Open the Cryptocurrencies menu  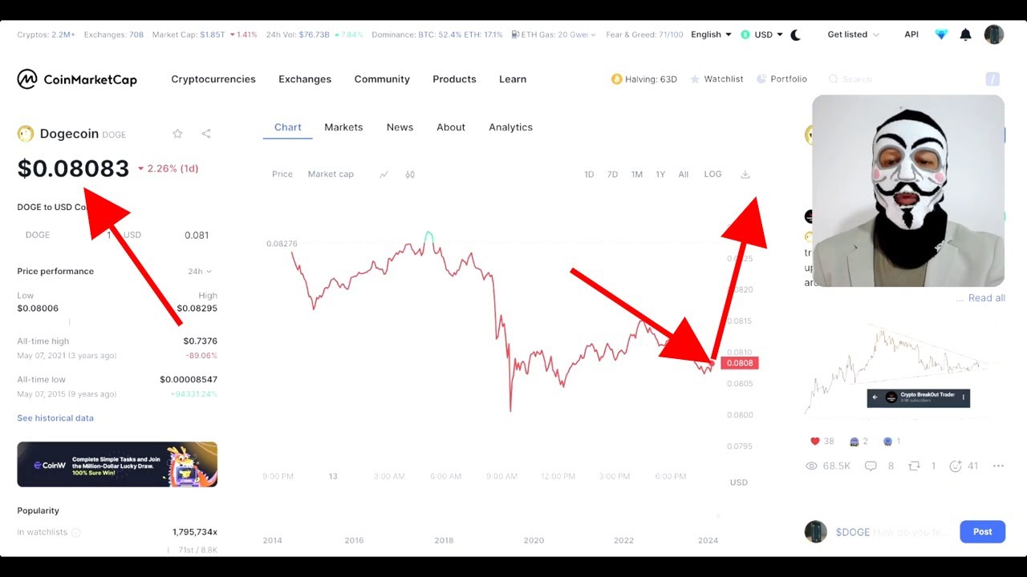[213, 79]
